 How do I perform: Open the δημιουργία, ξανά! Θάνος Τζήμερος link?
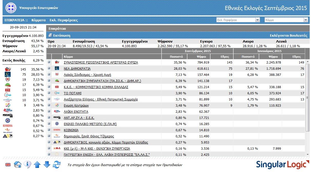[89, 136]
